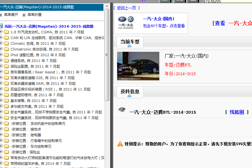Click the 一汽-大众-迈腾B7L-2014-2015 entry text

162,112
